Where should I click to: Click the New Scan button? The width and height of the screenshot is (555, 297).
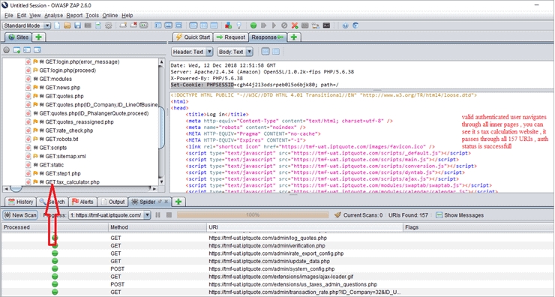20,214
